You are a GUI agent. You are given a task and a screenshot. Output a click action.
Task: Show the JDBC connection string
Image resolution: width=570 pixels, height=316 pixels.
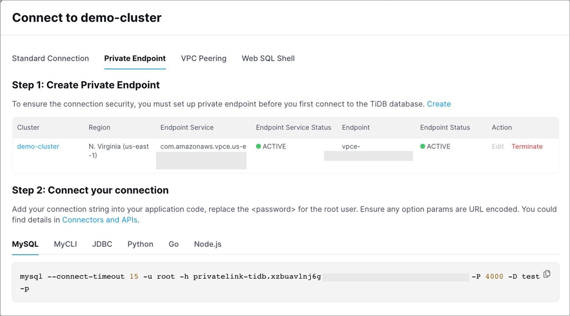coord(102,244)
